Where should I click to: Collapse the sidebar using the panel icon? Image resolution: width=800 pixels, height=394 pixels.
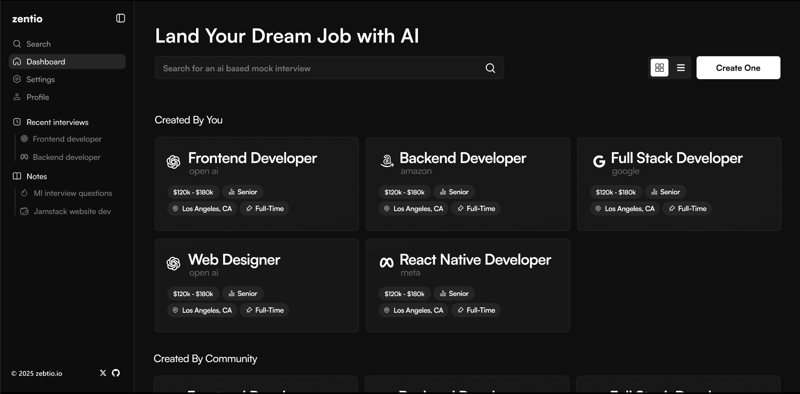pos(121,18)
